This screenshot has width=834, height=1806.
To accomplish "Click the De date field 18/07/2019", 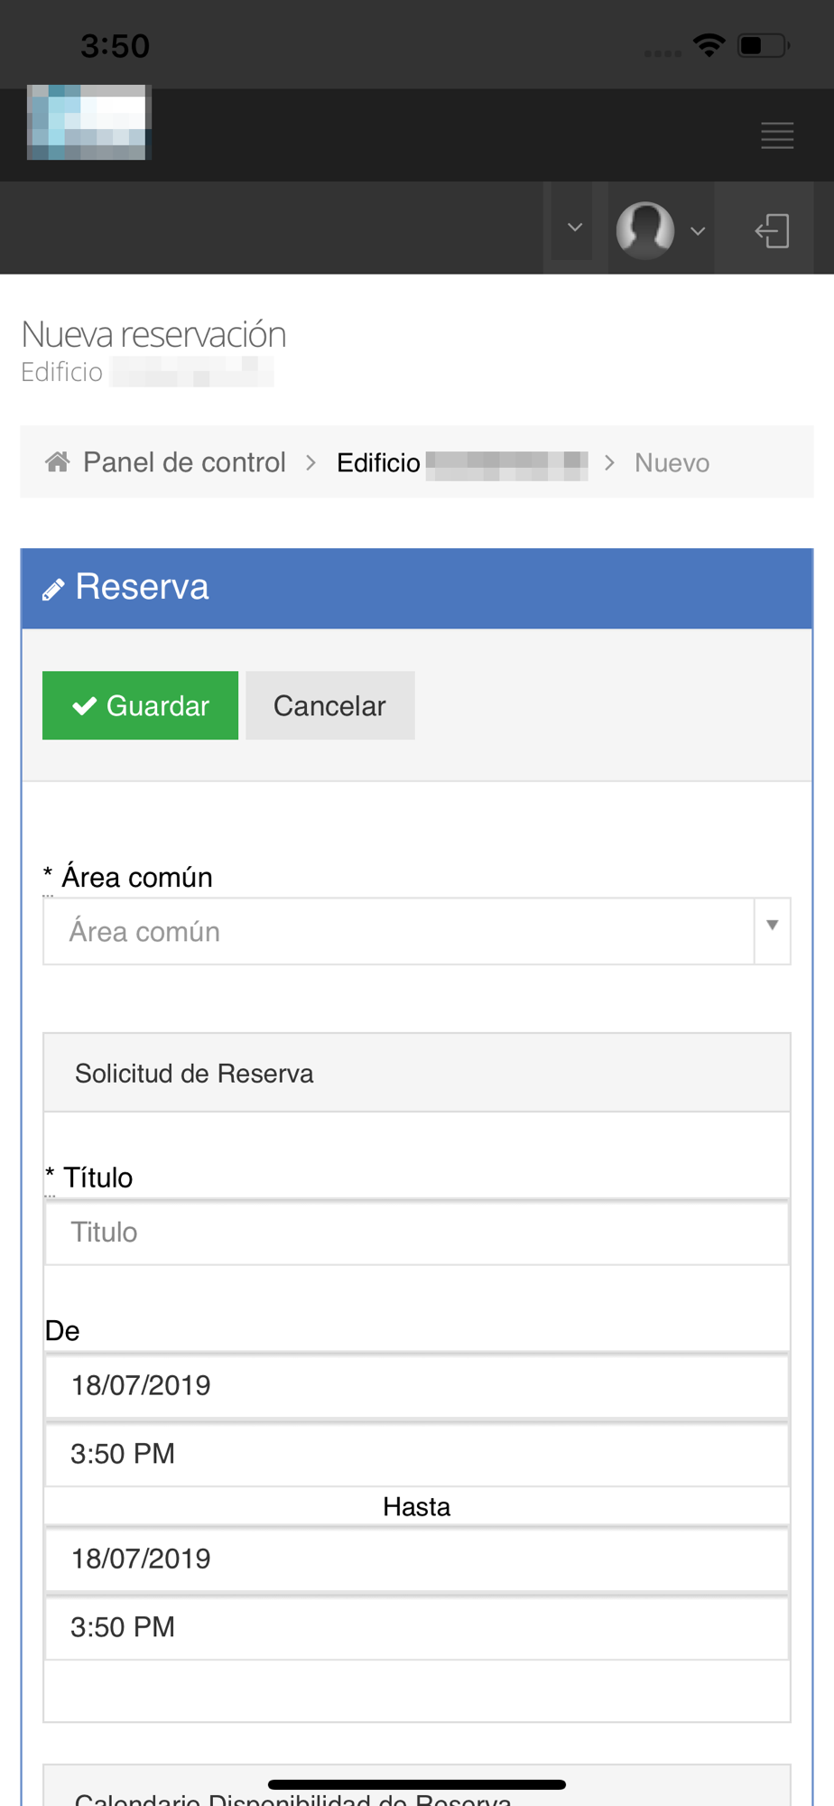I will point(417,1385).
